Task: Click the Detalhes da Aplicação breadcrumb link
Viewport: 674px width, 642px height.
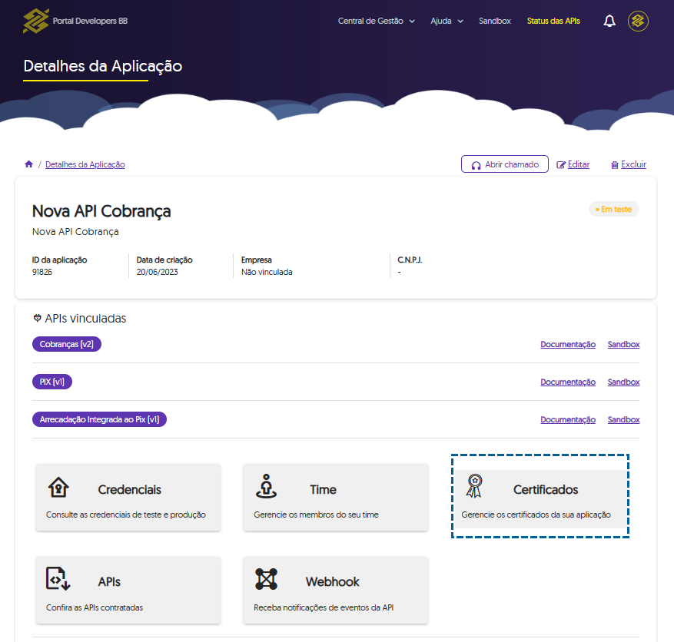Action: tap(85, 164)
